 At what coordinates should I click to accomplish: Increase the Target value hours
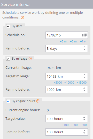pos(84,117)
